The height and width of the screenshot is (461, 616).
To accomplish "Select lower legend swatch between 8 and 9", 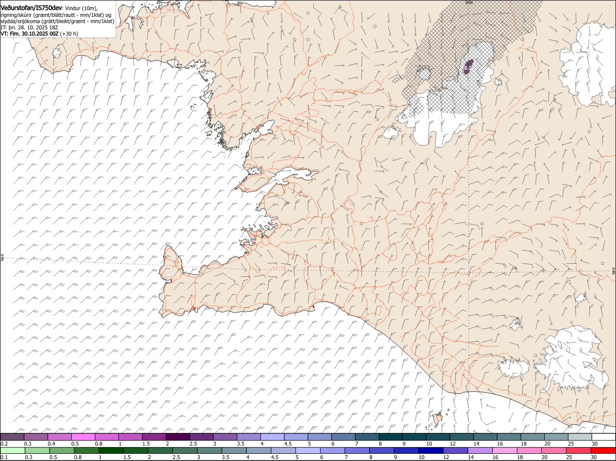I will (381, 450).
